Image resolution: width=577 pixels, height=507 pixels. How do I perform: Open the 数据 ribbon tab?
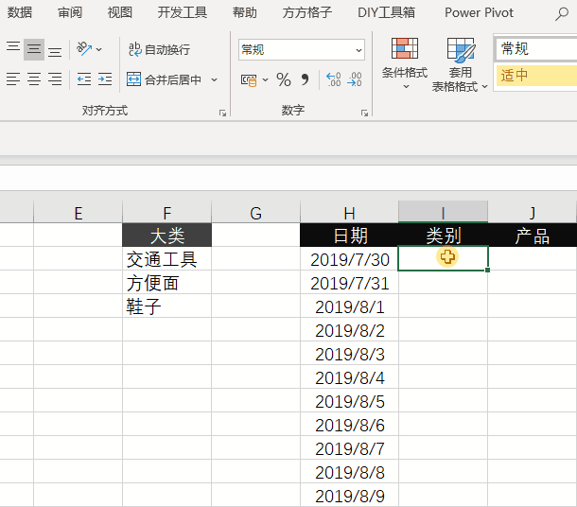click(20, 12)
